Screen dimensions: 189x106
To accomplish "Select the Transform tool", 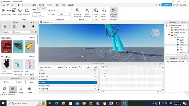I will tap(27, 12).
